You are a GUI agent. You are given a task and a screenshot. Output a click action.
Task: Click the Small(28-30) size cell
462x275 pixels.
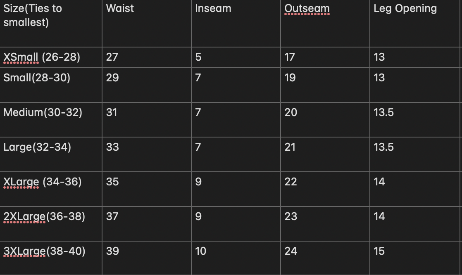click(x=51, y=85)
